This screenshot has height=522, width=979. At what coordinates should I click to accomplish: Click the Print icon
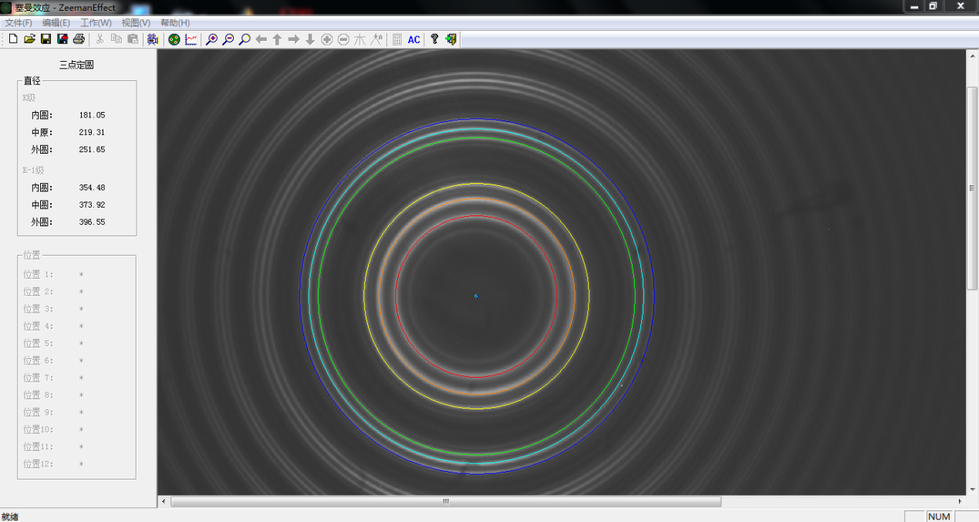pos(78,39)
